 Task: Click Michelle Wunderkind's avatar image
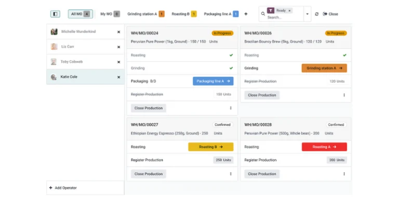[54, 32]
